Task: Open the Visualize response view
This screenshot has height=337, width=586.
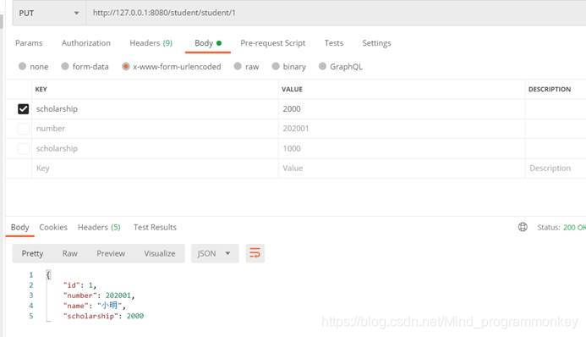Action: point(160,253)
